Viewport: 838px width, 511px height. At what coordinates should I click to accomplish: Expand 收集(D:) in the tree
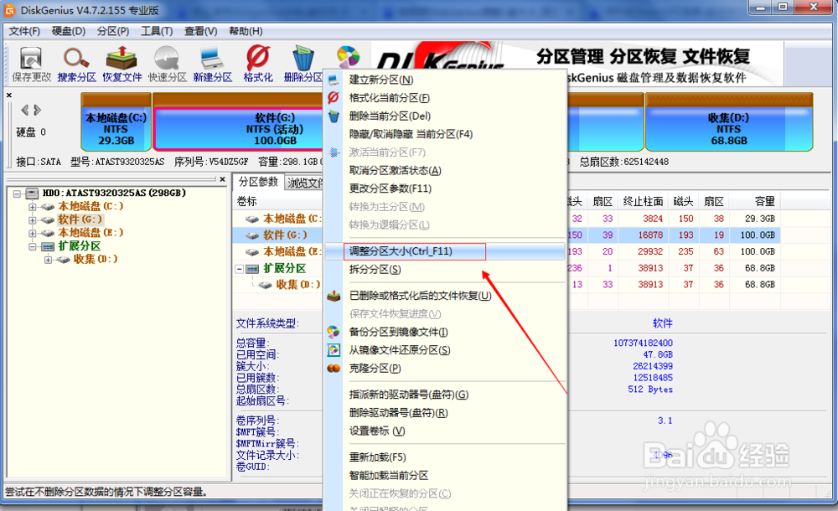tap(48, 260)
